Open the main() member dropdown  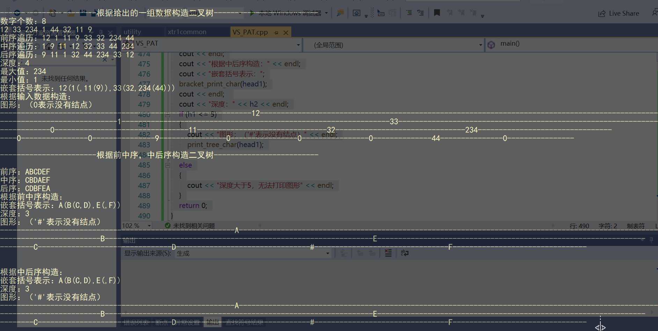coord(572,44)
